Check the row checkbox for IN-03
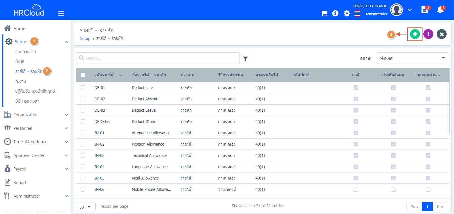The image size is (454, 214). click(x=83, y=155)
